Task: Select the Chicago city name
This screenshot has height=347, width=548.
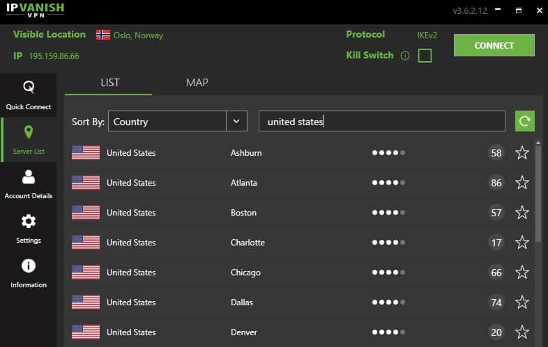Action: pyautogui.click(x=245, y=273)
